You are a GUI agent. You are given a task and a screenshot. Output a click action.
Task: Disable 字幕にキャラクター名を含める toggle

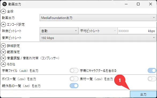click(152, 70)
